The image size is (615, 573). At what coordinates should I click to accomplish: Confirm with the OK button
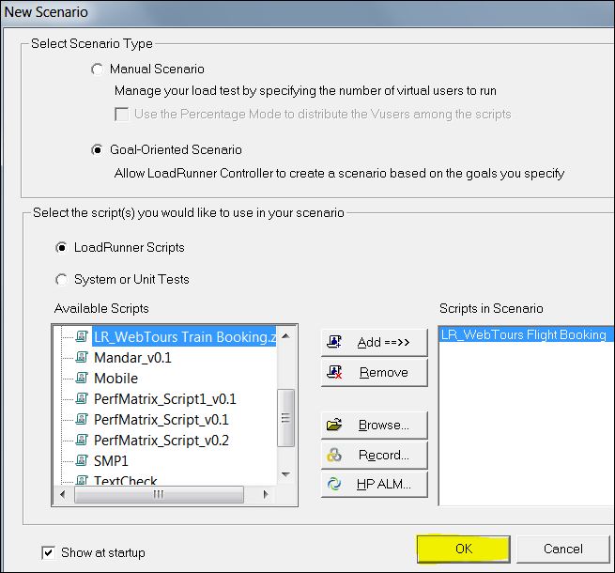464,550
